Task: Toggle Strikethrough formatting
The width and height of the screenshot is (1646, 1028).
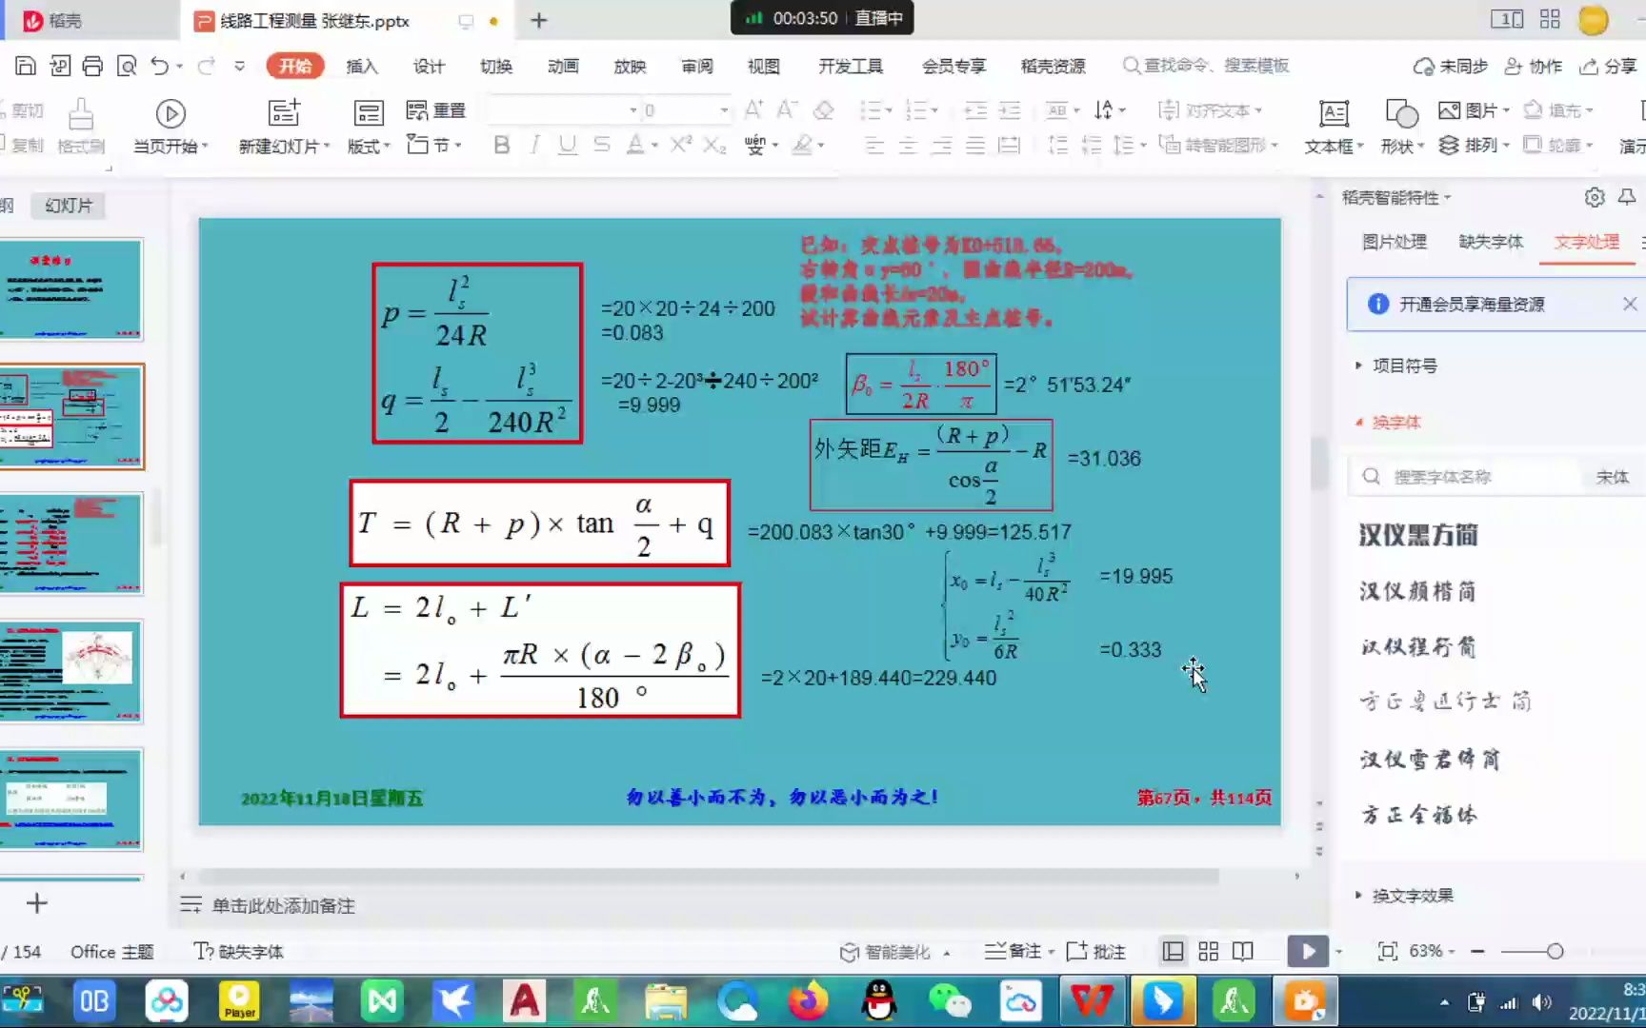Action: pos(601,145)
